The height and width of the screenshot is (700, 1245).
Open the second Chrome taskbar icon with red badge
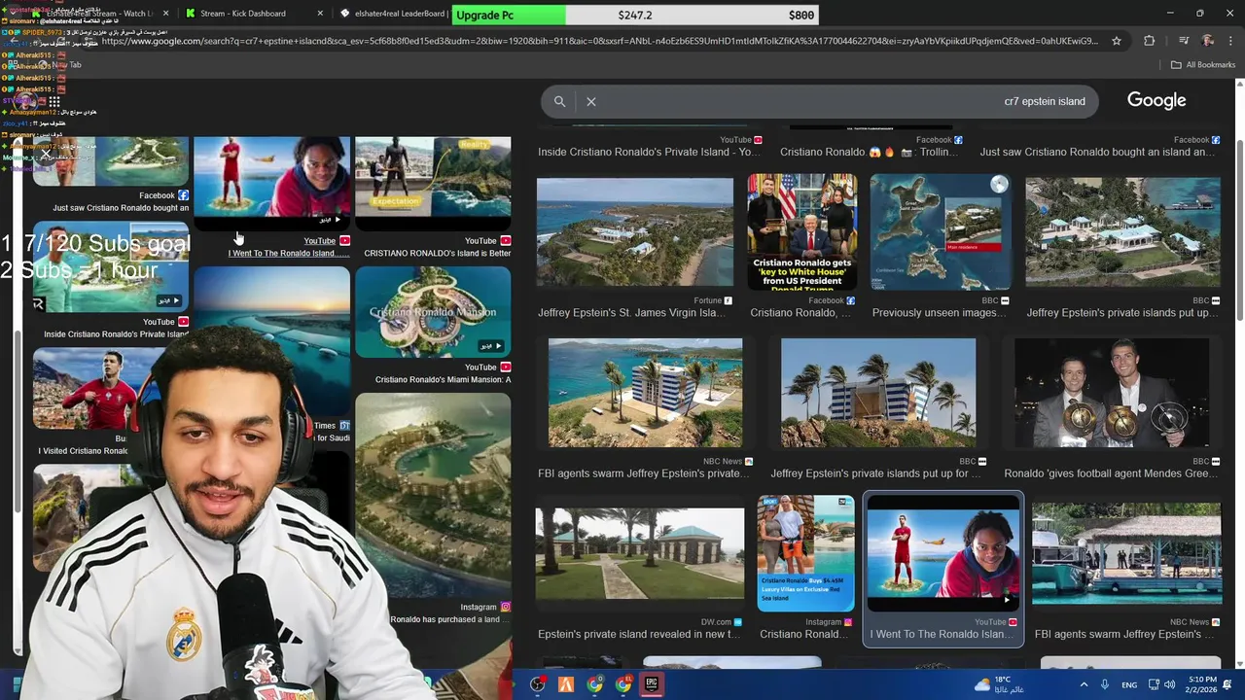(623, 684)
